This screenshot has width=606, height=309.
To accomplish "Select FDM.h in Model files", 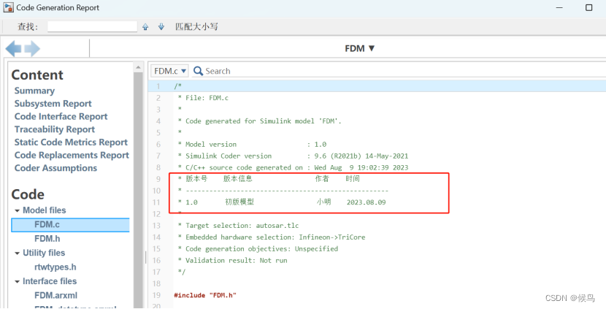I will (x=47, y=239).
